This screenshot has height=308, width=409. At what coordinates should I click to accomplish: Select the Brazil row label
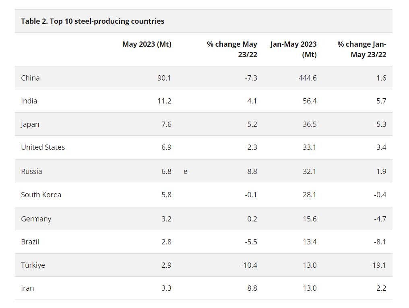click(30, 242)
